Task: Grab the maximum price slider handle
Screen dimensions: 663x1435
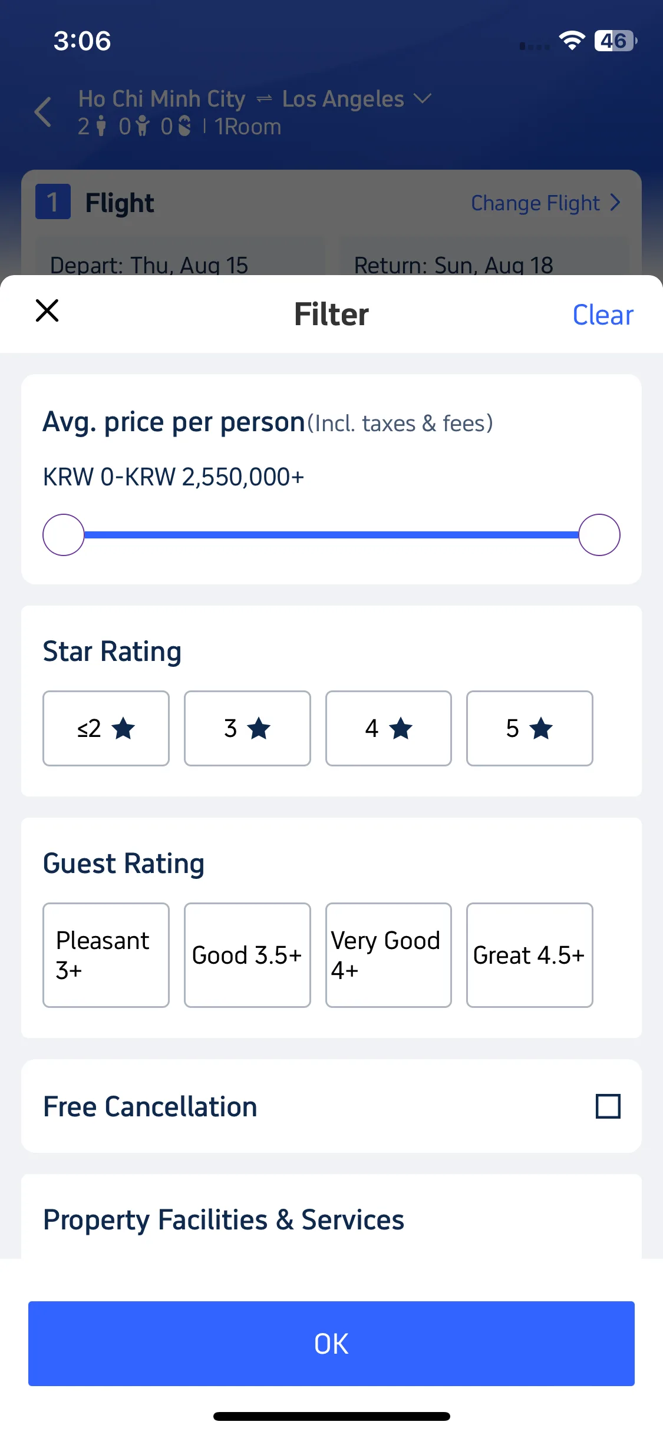Action: click(x=599, y=535)
